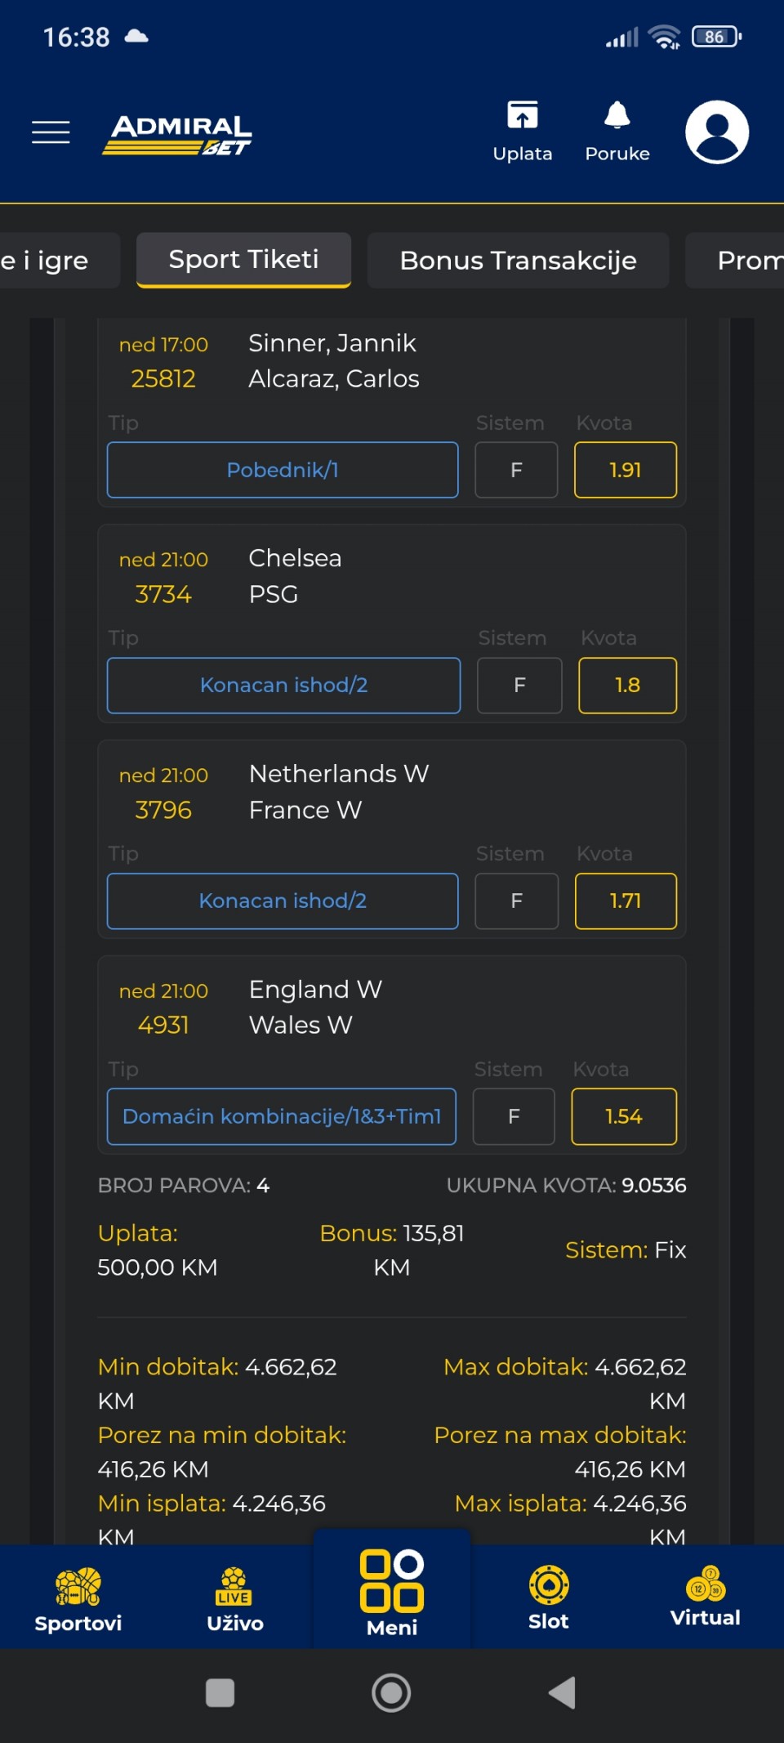Open Virtual games section
Viewport: 784px width, 1743px height.
tap(706, 1597)
